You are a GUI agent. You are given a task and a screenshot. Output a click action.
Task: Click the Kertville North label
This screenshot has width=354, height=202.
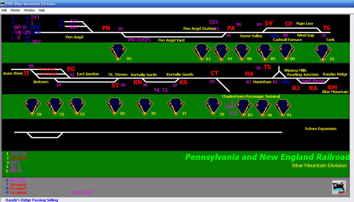pos(144,75)
